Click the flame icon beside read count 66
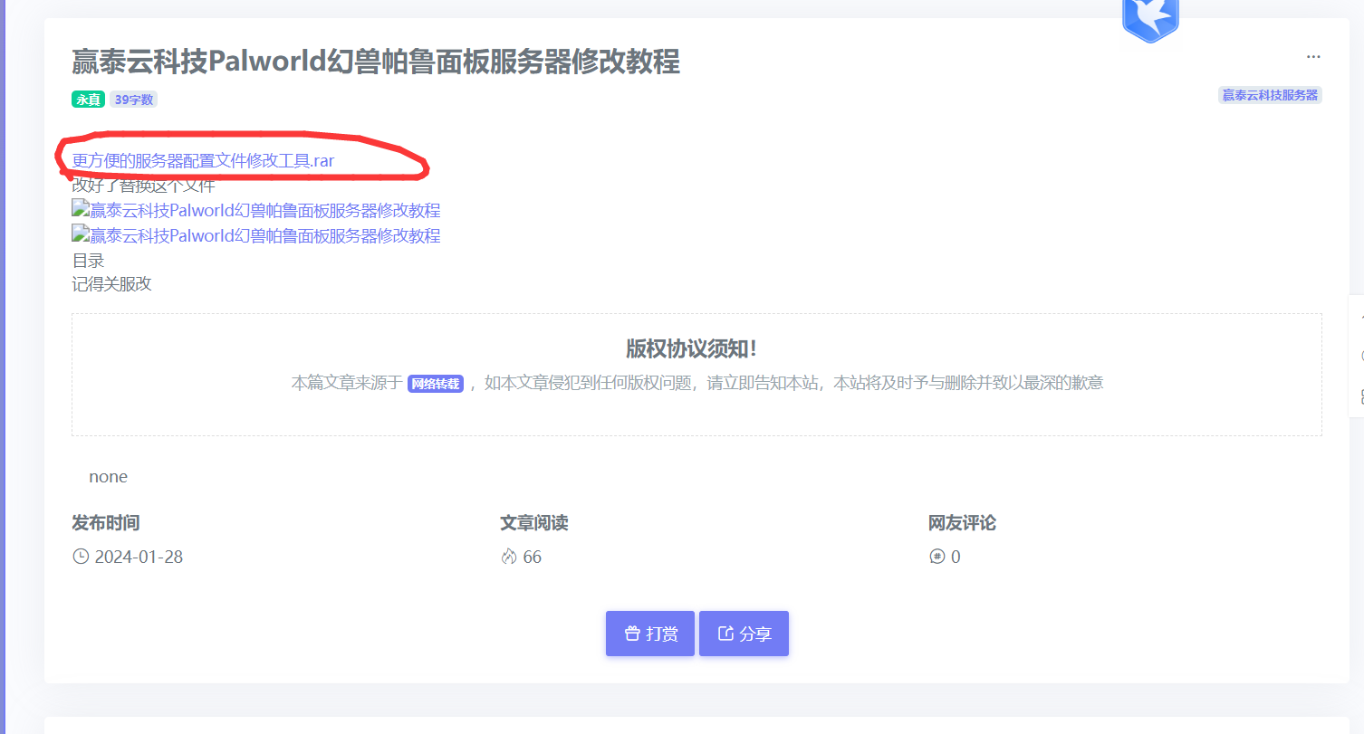Screen dimensions: 1364x734 click(508, 557)
